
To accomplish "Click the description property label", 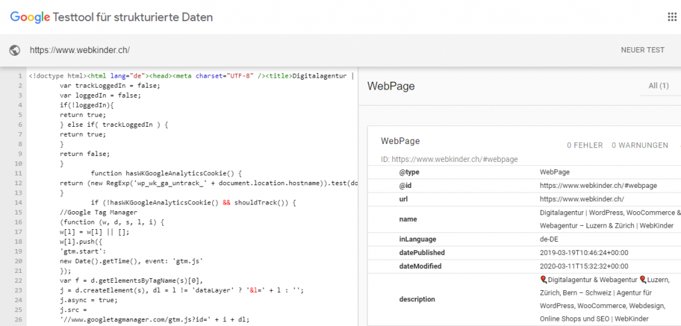I will coord(417,299).
